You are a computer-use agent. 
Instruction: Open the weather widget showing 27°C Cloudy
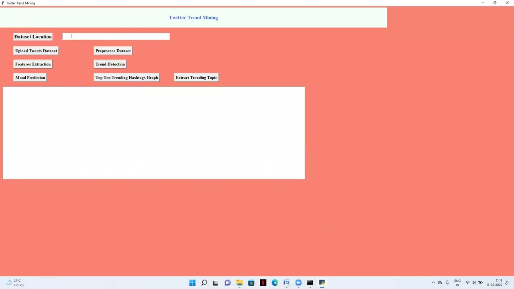tap(15, 283)
